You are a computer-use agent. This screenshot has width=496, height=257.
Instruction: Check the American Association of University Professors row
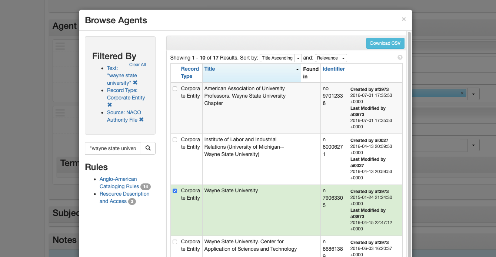175,89
